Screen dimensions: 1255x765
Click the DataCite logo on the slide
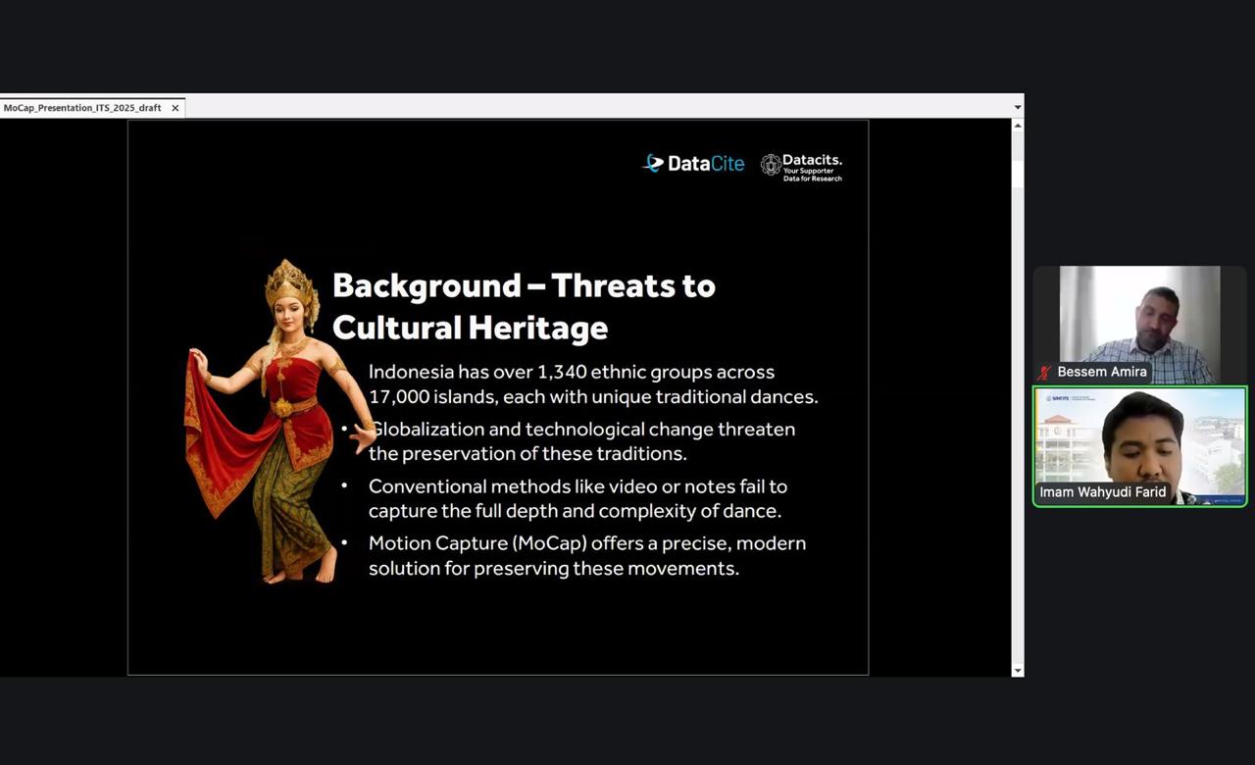point(693,164)
